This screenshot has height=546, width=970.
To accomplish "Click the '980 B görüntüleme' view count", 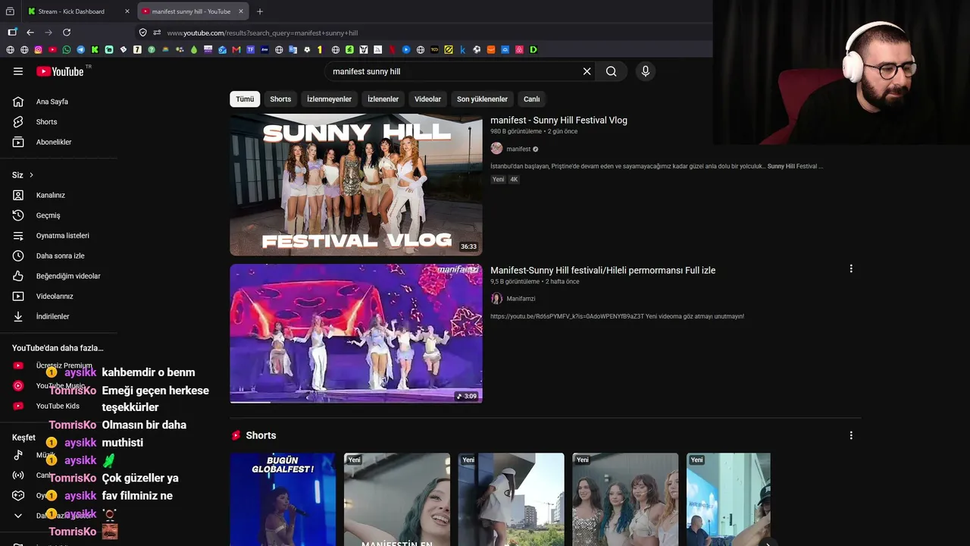I will click(x=516, y=131).
